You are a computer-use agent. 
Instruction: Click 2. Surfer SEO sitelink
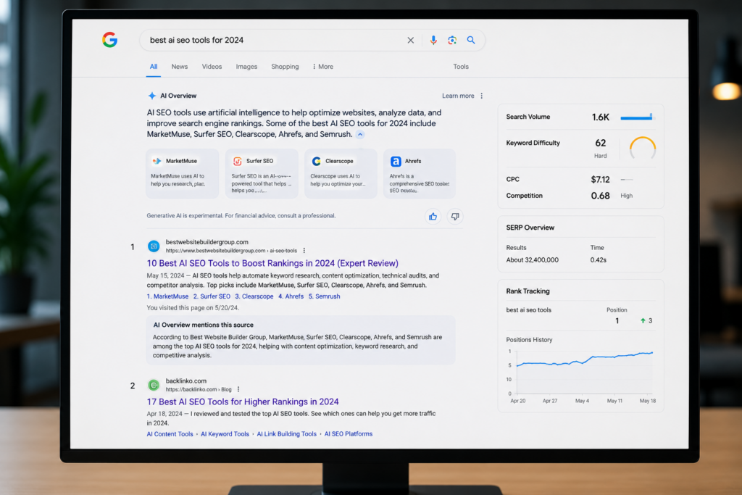point(212,296)
